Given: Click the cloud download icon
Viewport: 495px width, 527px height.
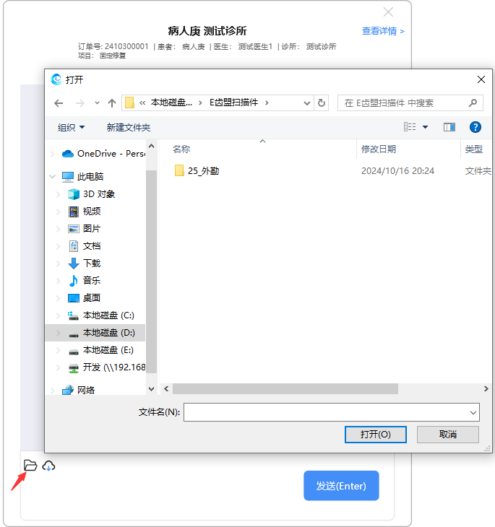Looking at the screenshot, I should (x=49, y=466).
